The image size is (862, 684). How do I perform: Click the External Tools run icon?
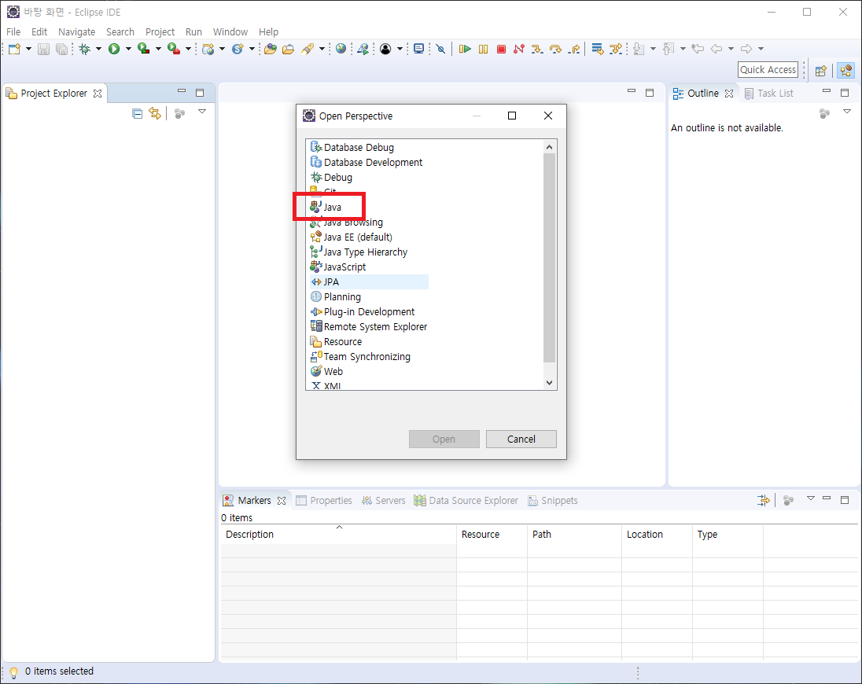point(174,49)
